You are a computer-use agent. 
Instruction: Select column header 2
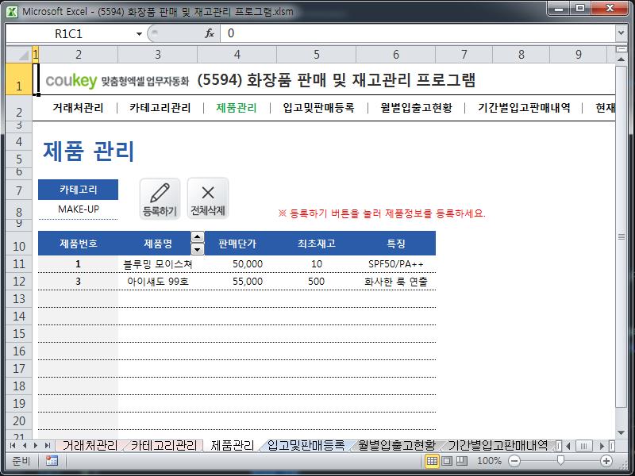tap(78, 54)
